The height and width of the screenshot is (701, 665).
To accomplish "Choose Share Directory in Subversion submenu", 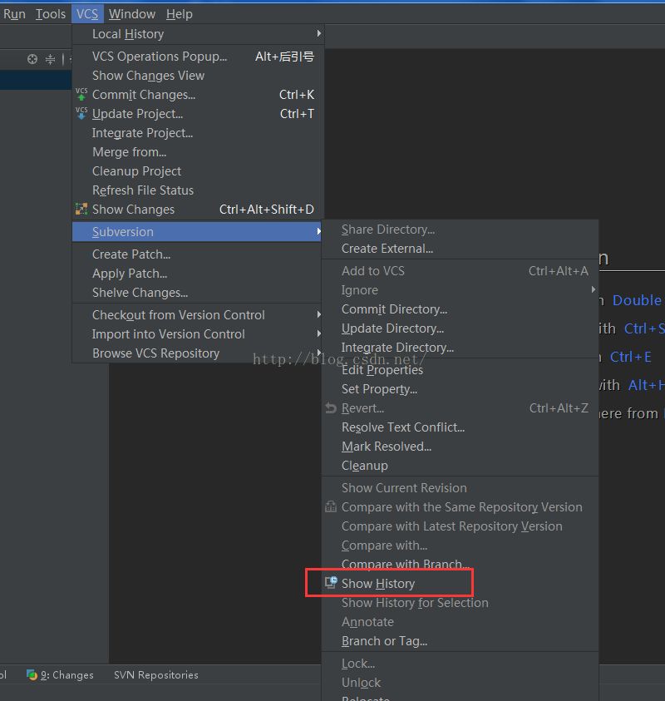I will (x=460, y=230).
